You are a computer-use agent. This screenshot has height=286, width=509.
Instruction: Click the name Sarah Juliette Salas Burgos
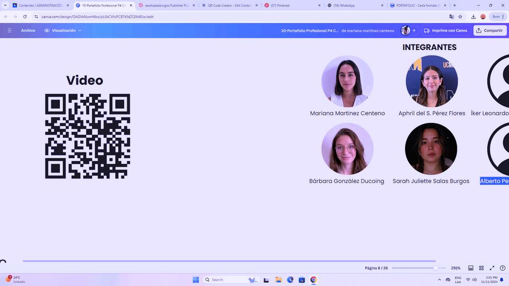coord(431,181)
